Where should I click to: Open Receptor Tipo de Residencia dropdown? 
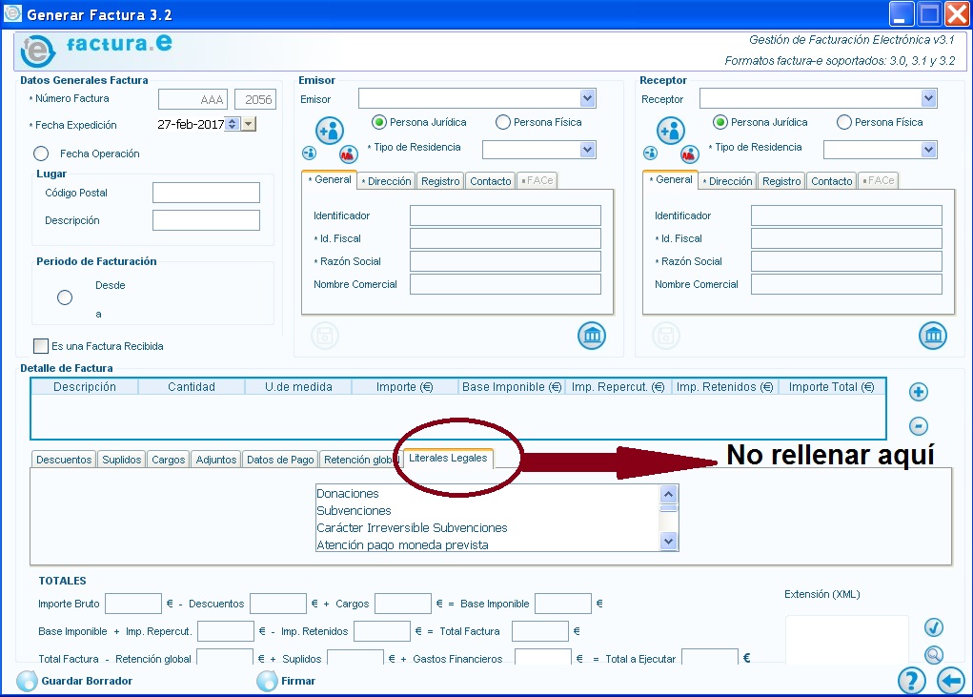(x=928, y=150)
